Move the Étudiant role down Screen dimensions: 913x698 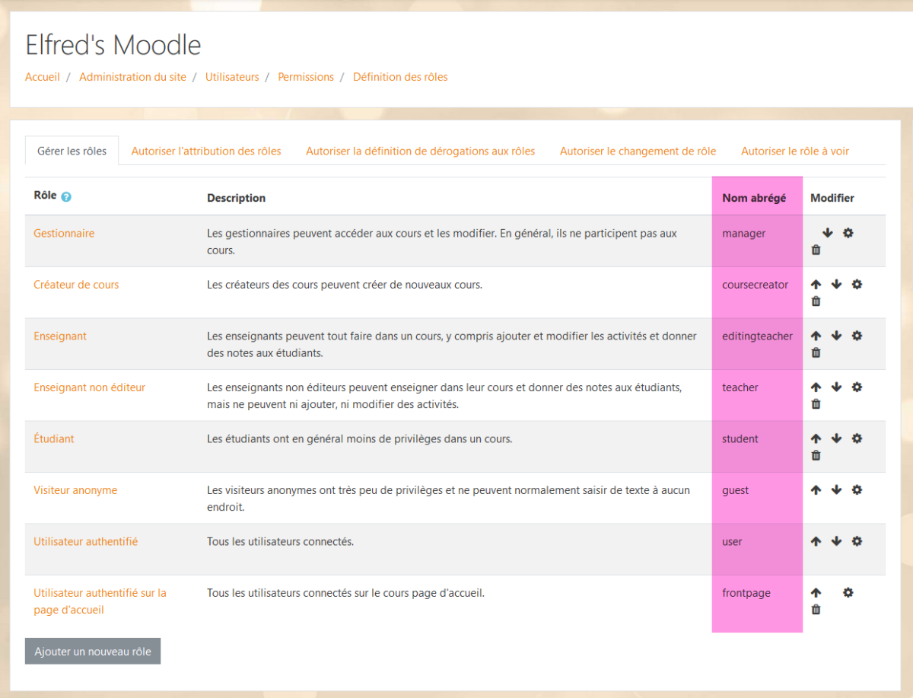837,438
